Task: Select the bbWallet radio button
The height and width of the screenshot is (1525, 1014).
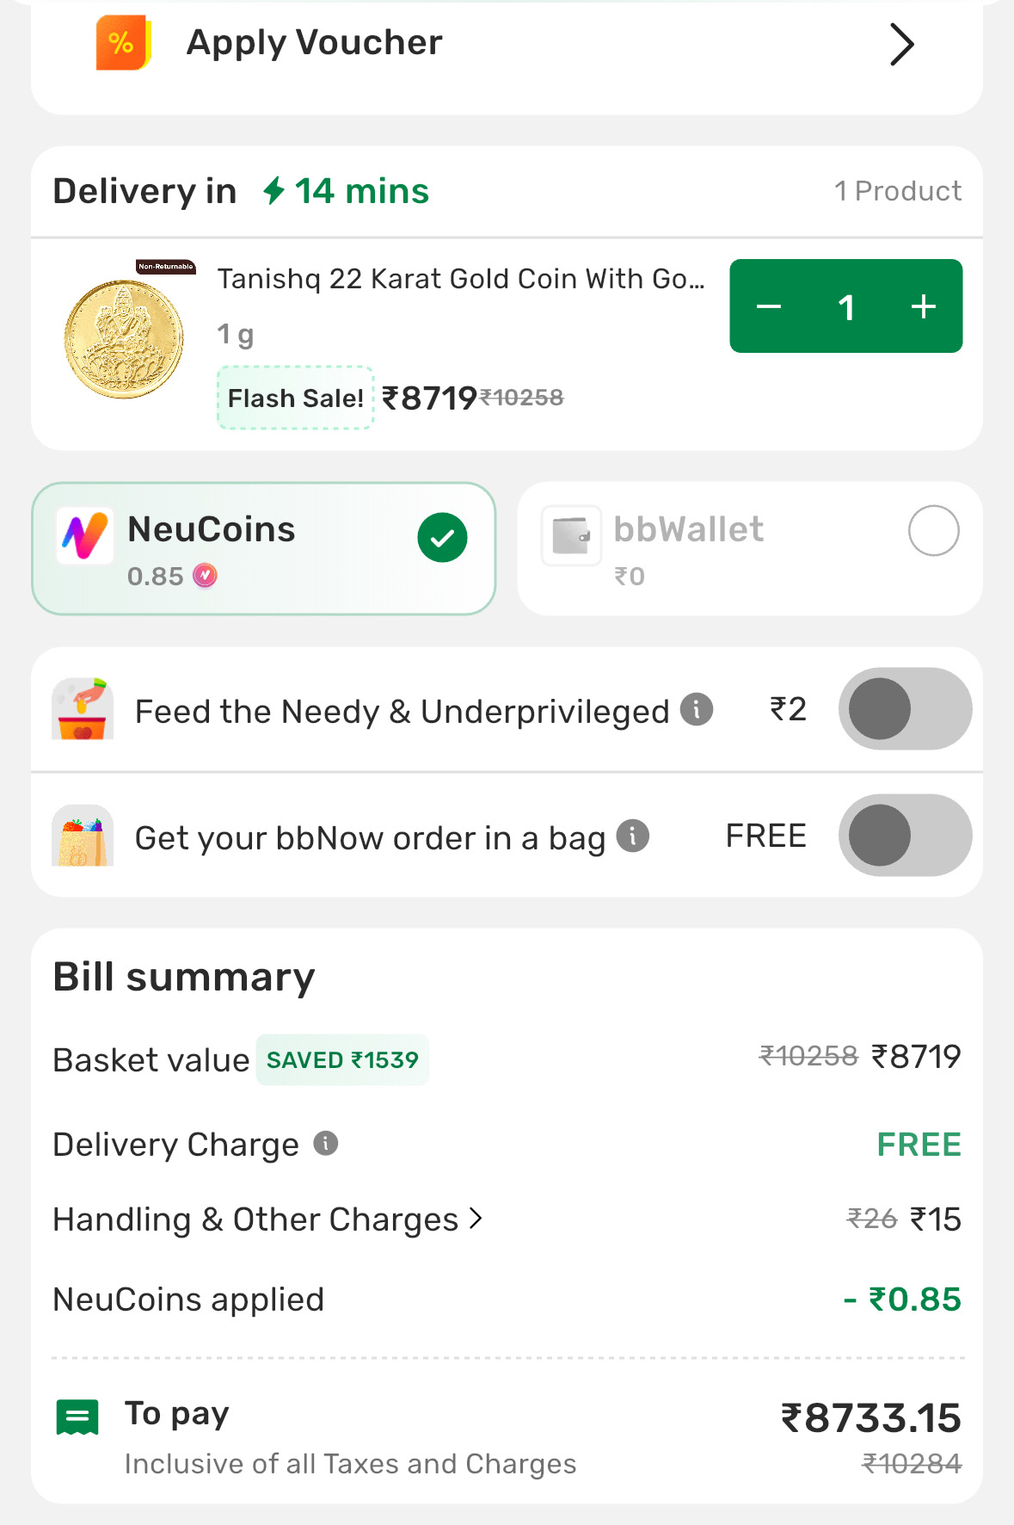Action: 933,531
